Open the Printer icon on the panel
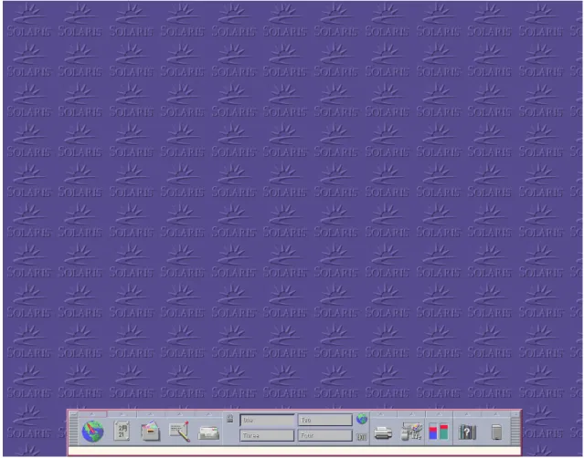This screenshot has width=584, height=458. tap(383, 433)
